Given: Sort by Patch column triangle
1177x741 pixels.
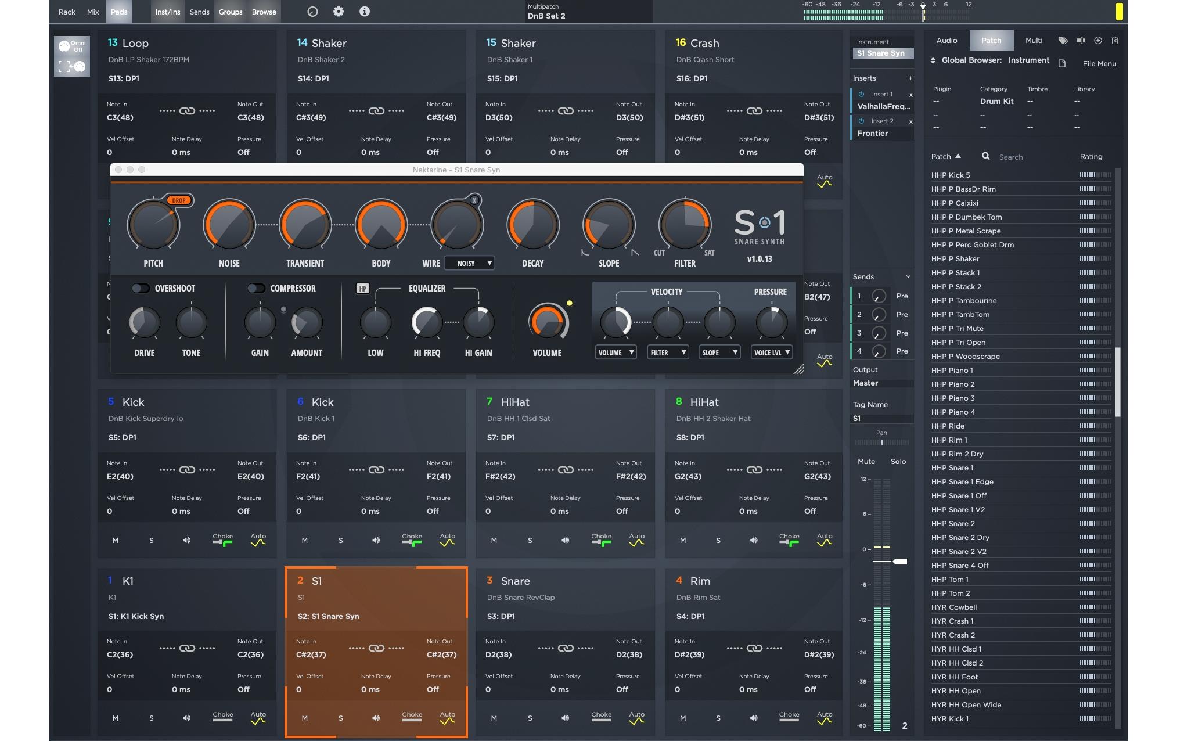Looking at the screenshot, I should tap(958, 156).
